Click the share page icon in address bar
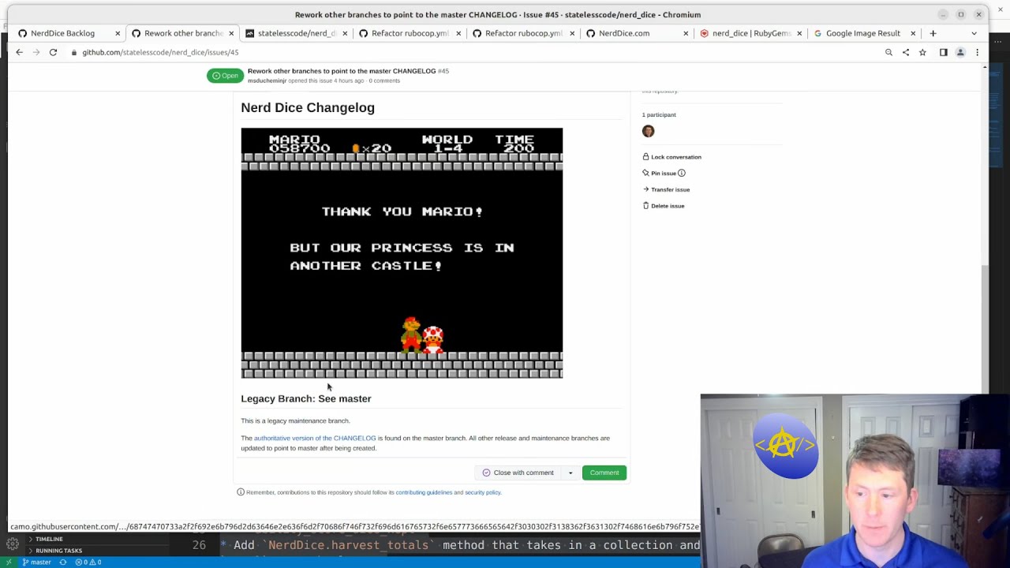This screenshot has height=568, width=1010. [906, 52]
